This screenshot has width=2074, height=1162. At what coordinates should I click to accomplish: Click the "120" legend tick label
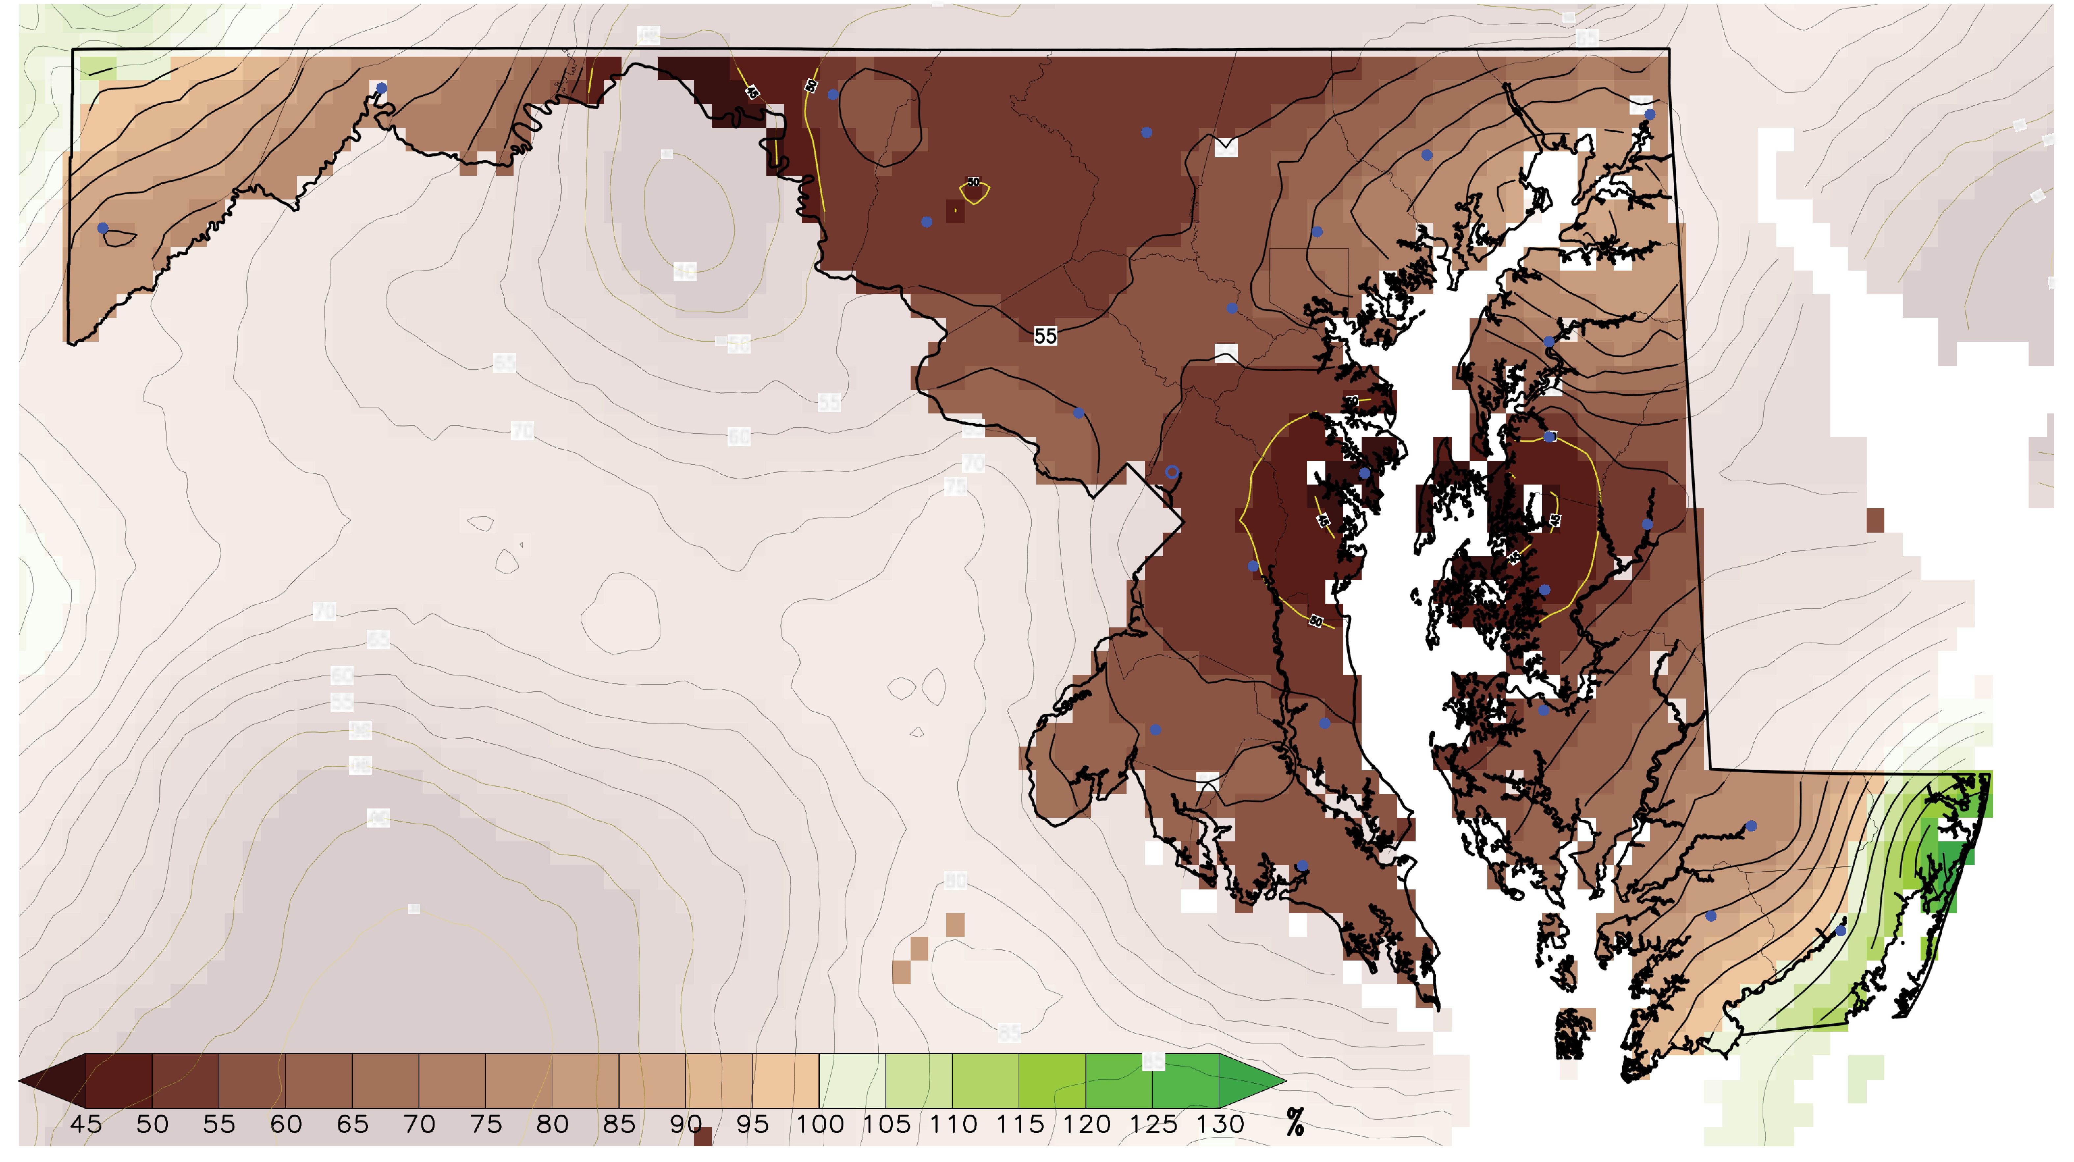[x=1087, y=1124]
